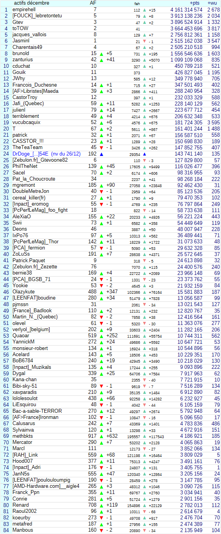Click points value 143 741 140 in DrDoge row
Screen dimensions: 221x534
[188, 154]
